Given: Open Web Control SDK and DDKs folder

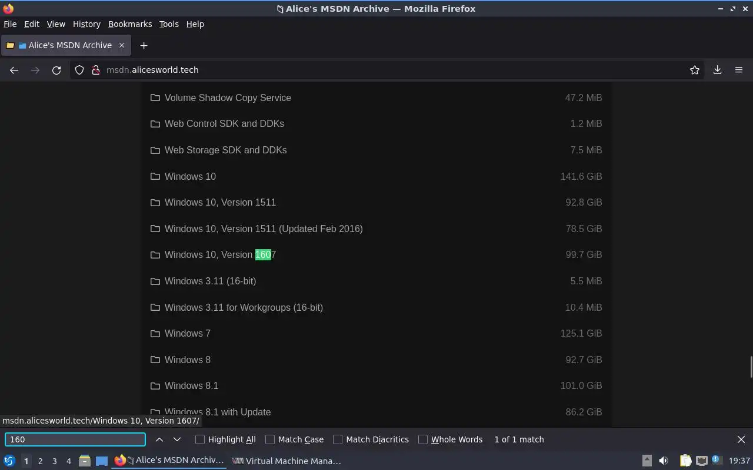Looking at the screenshot, I should click(x=224, y=123).
